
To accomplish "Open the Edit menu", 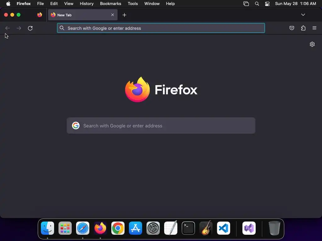I will [54, 3].
